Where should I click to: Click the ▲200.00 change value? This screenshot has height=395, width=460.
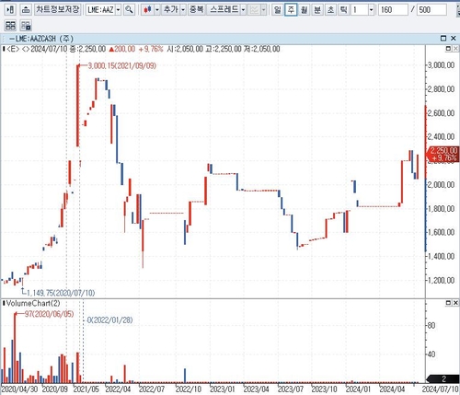(x=122, y=49)
